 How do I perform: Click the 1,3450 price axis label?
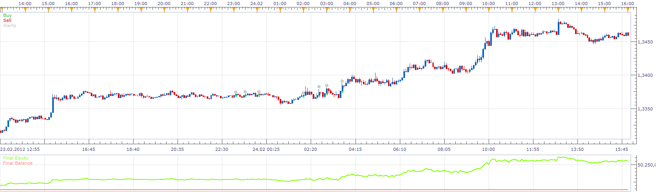coord(645,42)
